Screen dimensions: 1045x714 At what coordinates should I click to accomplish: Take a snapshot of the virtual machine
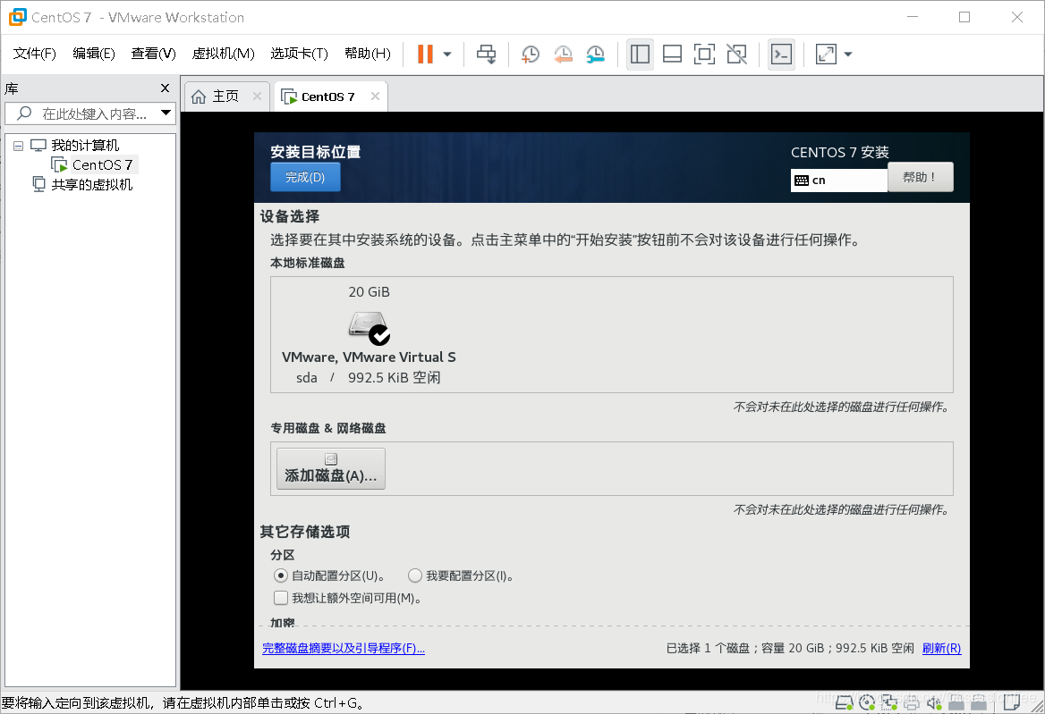tap(530, 54)
